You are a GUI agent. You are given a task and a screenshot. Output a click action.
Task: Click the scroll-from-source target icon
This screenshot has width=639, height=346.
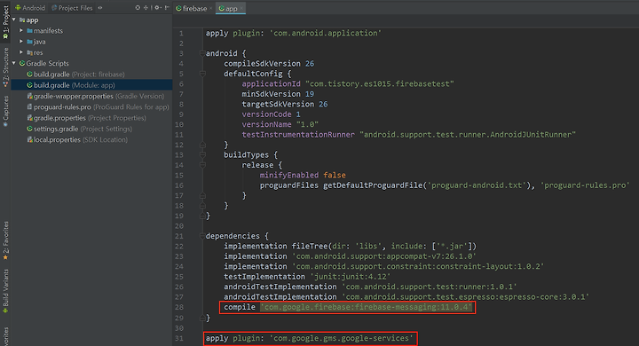(138, 8)
